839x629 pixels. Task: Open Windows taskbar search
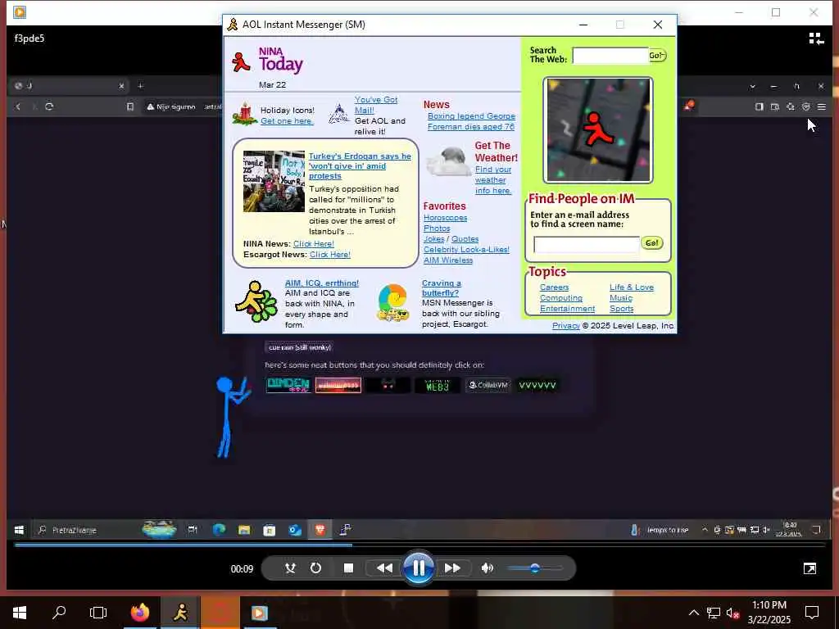pos(59,613)
